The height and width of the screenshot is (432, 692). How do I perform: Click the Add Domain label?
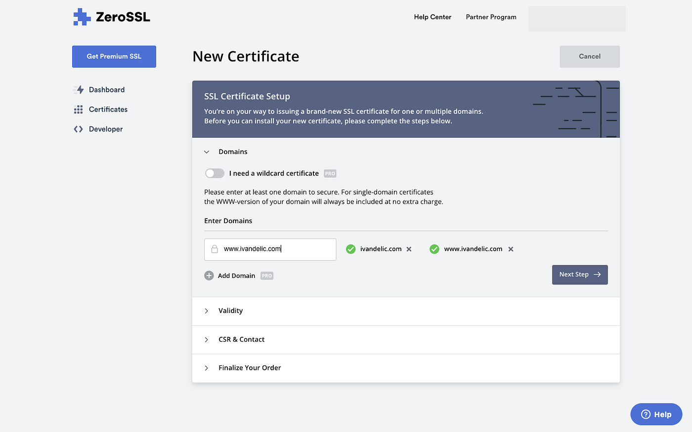[x=236, y=276]
